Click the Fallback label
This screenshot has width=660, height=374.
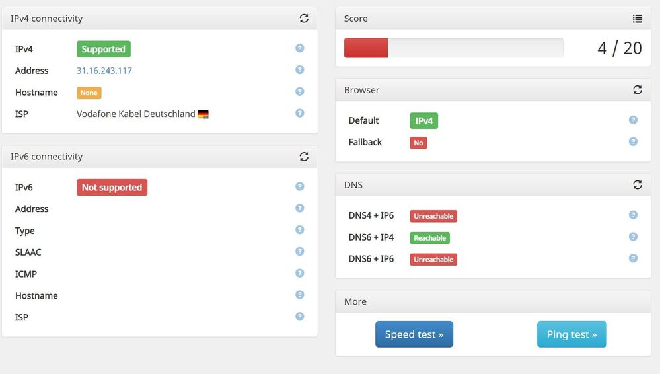coord(365,142)
